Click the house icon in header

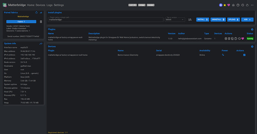(x=233, y=5)
